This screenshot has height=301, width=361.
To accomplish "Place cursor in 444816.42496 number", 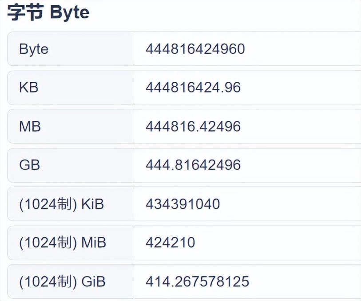I will coord(193,126).
